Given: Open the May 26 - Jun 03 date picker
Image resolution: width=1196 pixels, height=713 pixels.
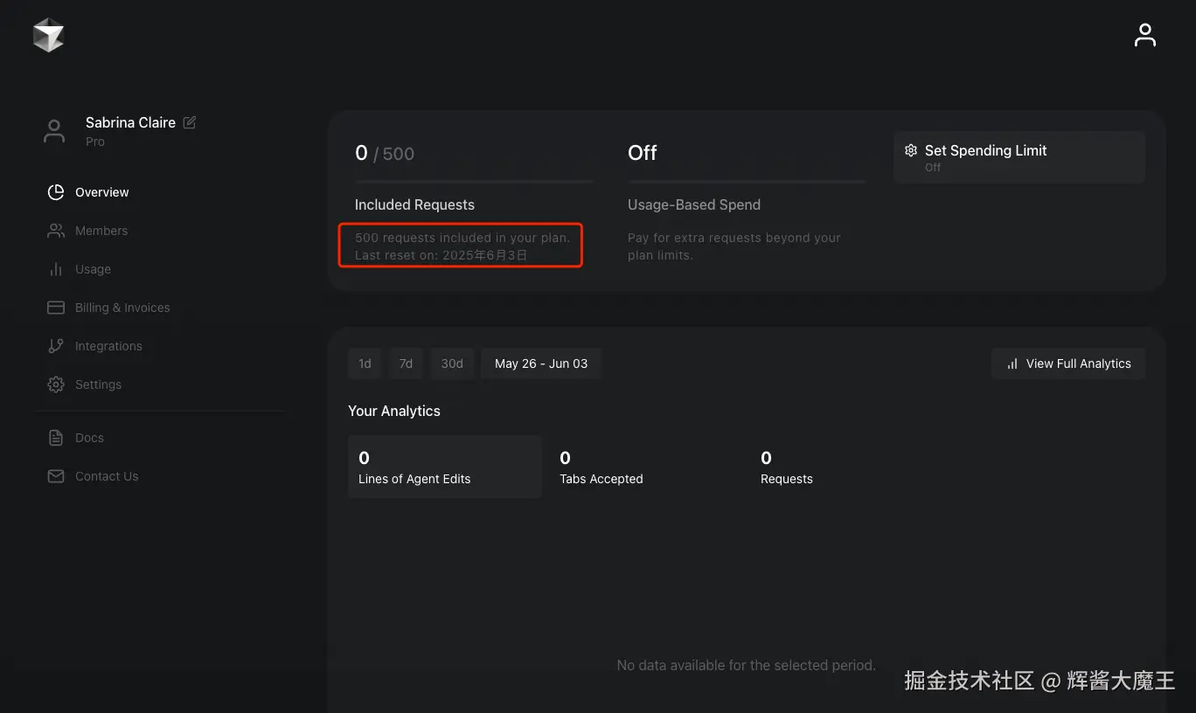Looking at the screenshot, I should [541, 363].
